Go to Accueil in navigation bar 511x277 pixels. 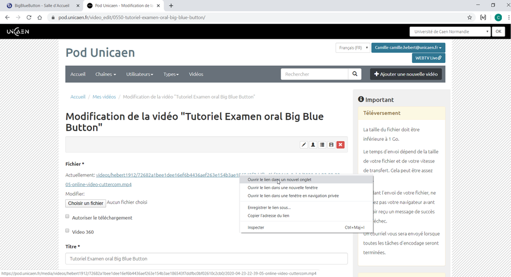78,74
